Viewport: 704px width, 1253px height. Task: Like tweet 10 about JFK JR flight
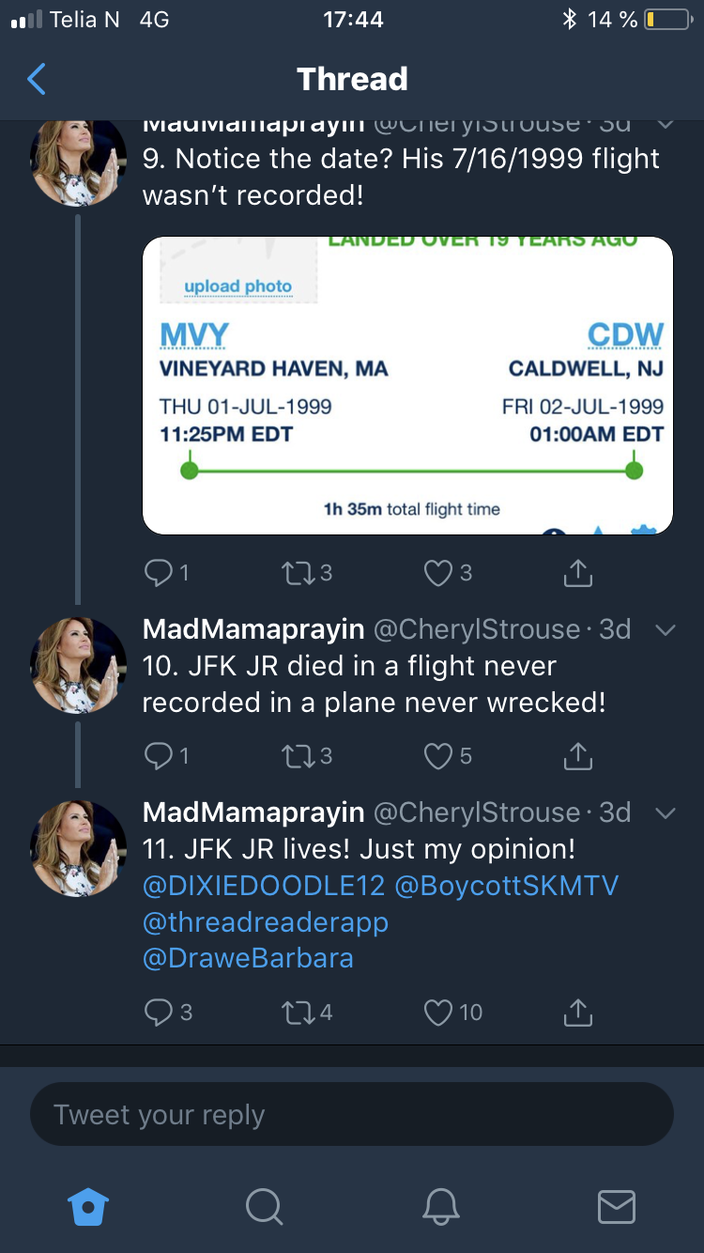[439, 755]
